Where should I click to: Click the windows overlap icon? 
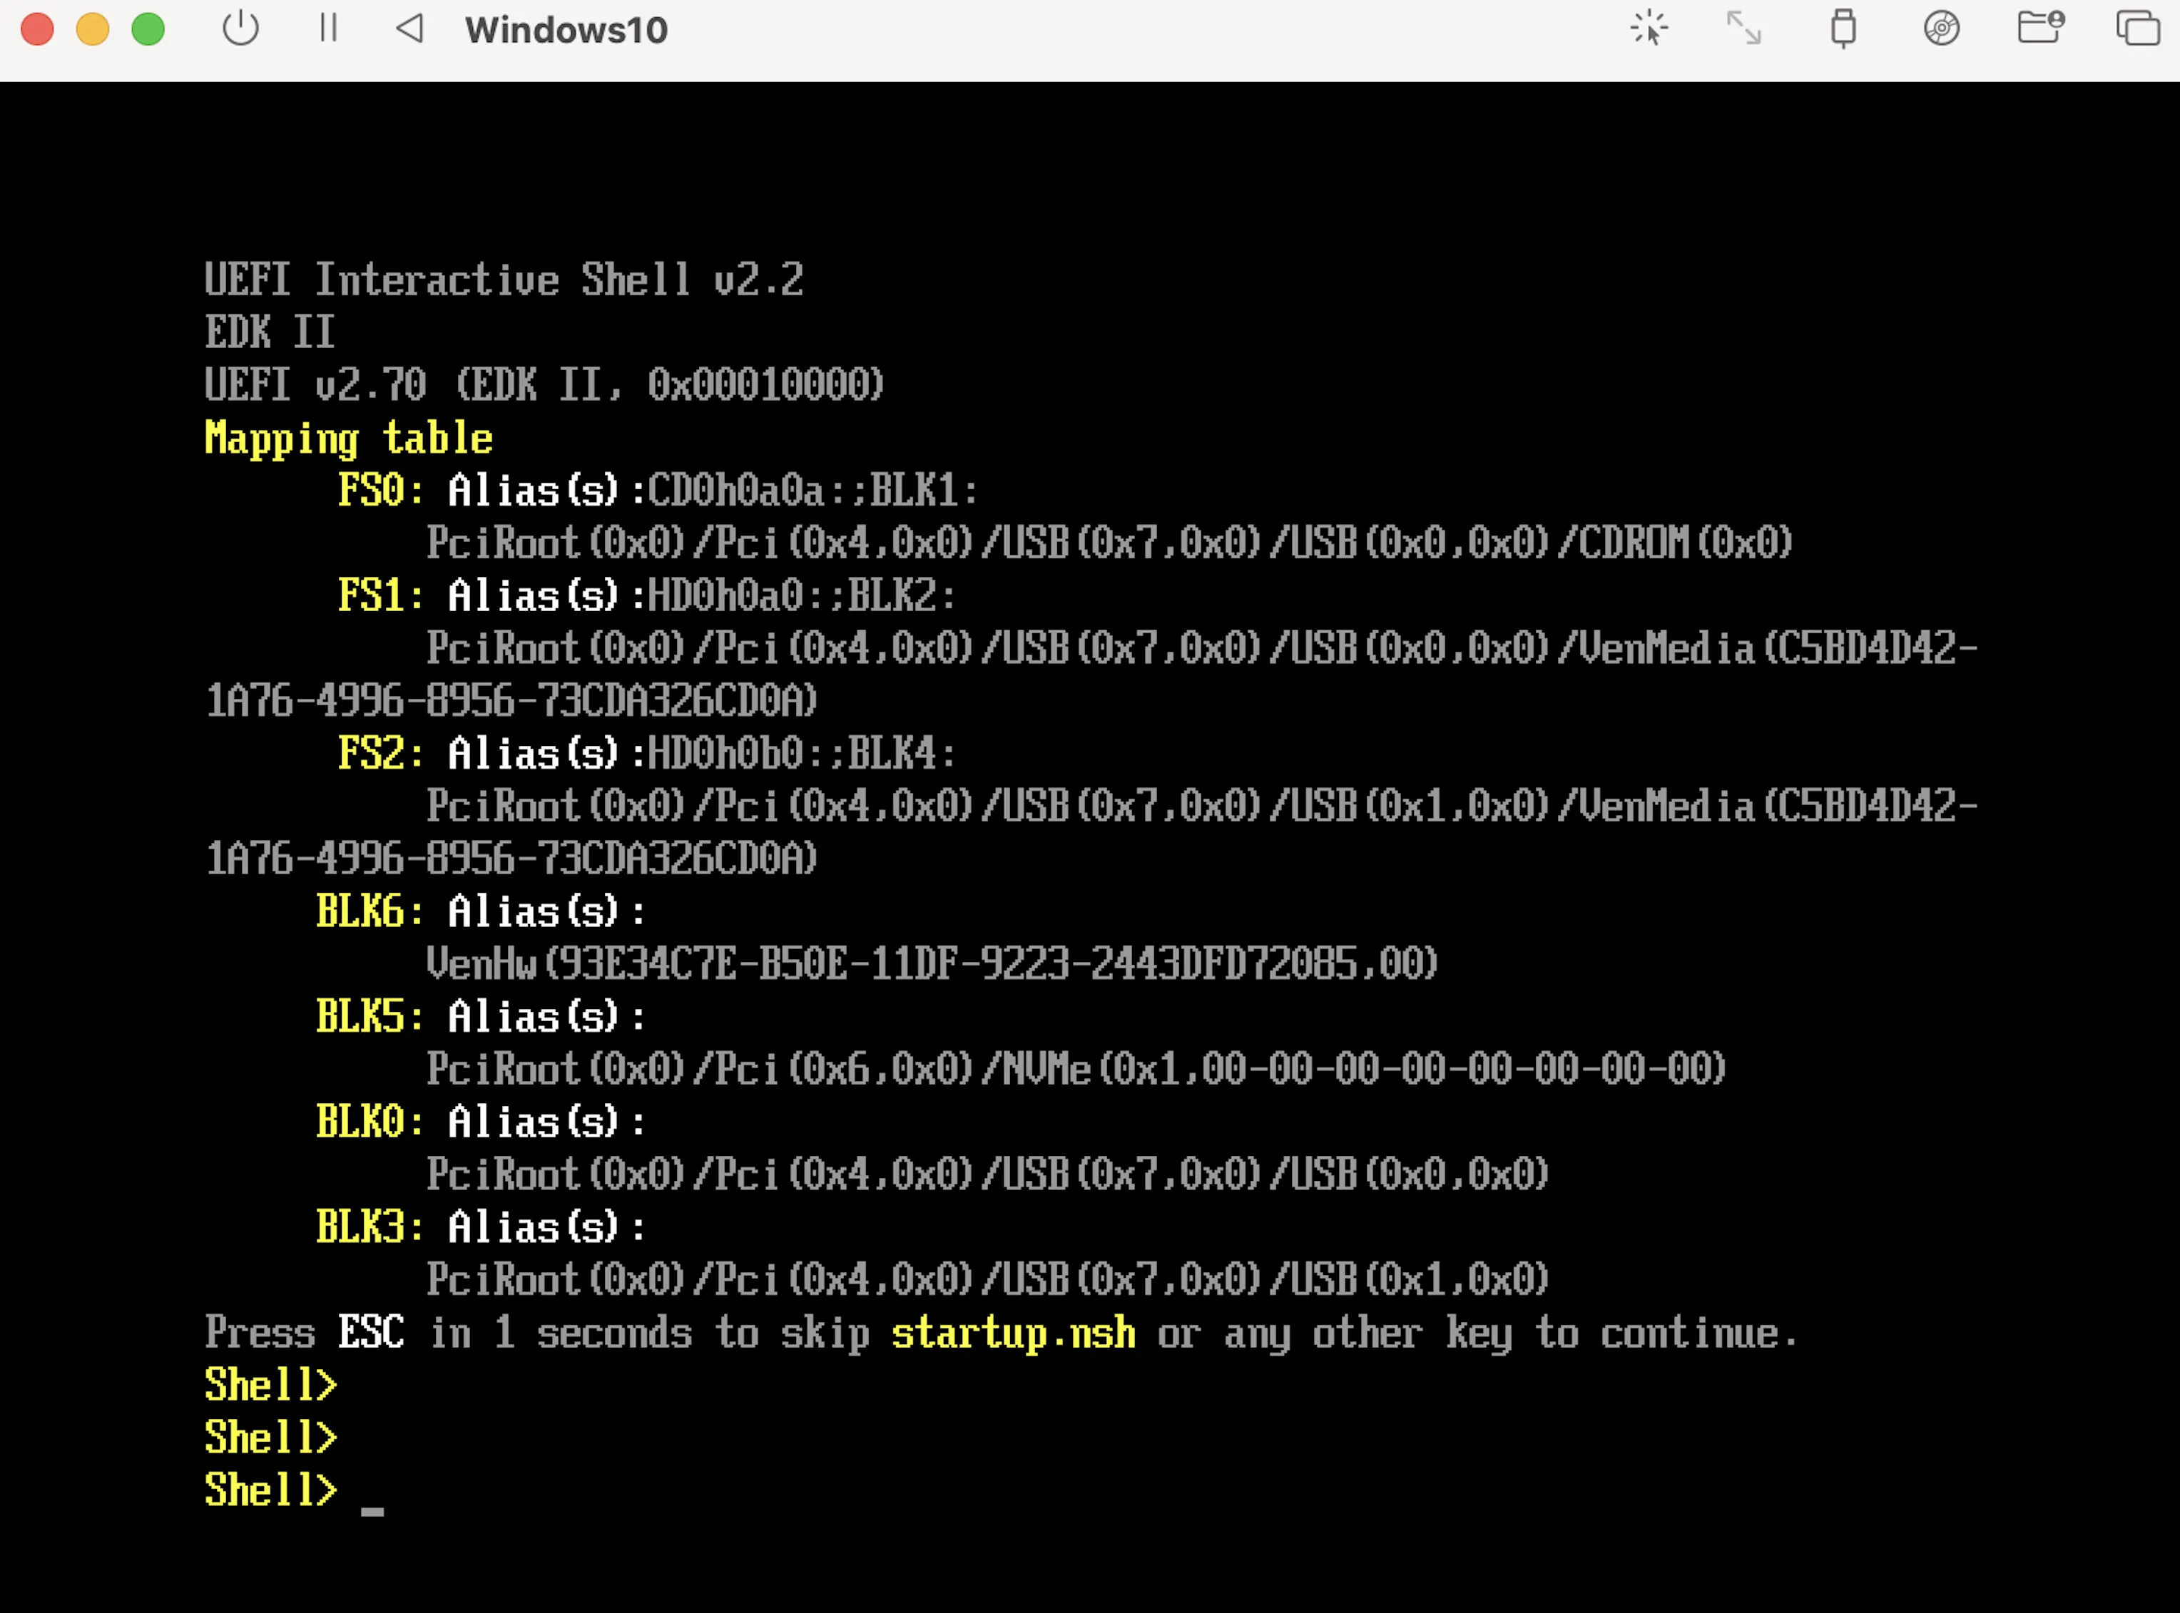pos(2137,29)
